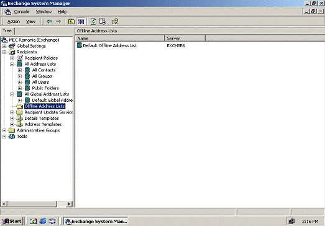Screen dimensions: 325x226
Task: Click the Start button
Action: tap(12, 221)
